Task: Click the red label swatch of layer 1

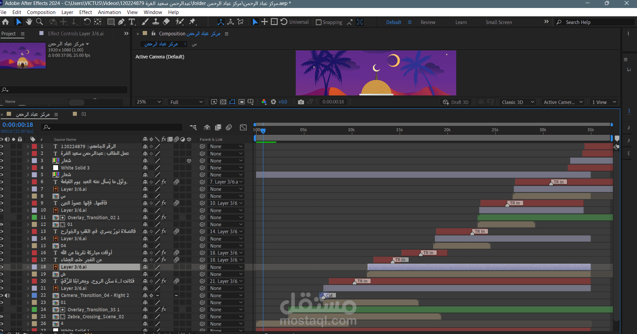Action: click(x=34, y=146)
